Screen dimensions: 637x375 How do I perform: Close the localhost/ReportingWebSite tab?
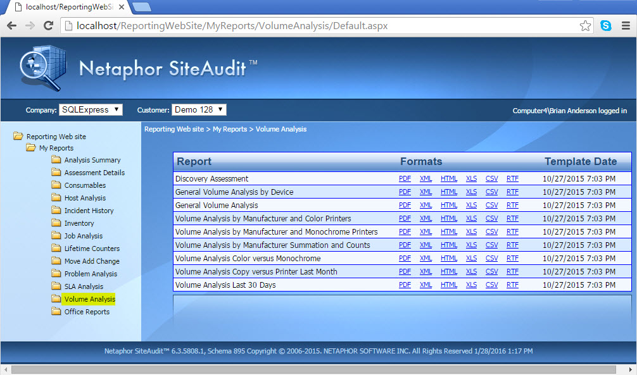[121, 7]
